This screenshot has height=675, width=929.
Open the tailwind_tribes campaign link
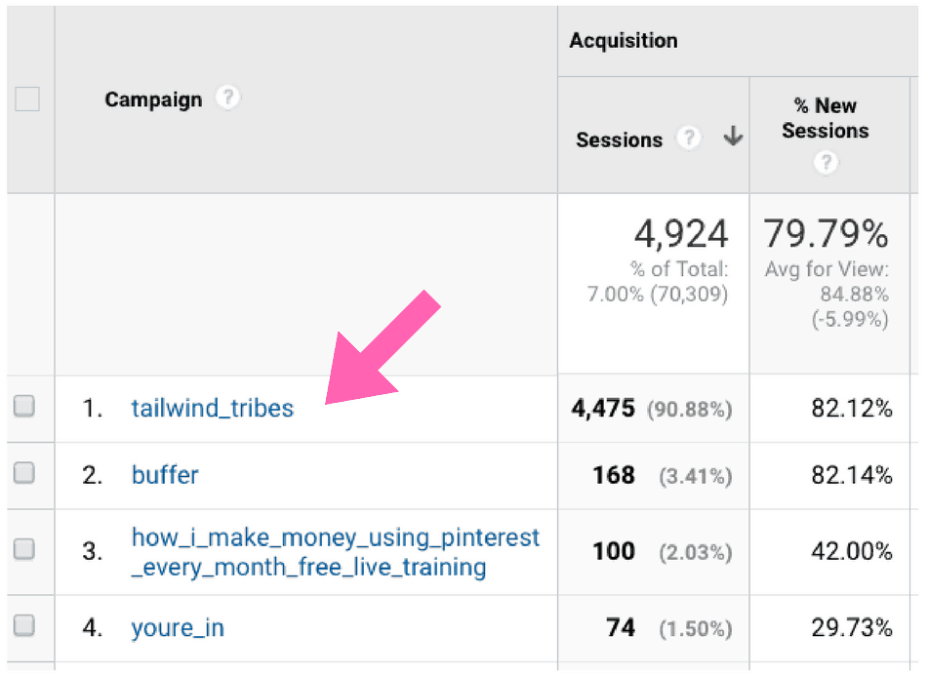click(x=212, y=408)
